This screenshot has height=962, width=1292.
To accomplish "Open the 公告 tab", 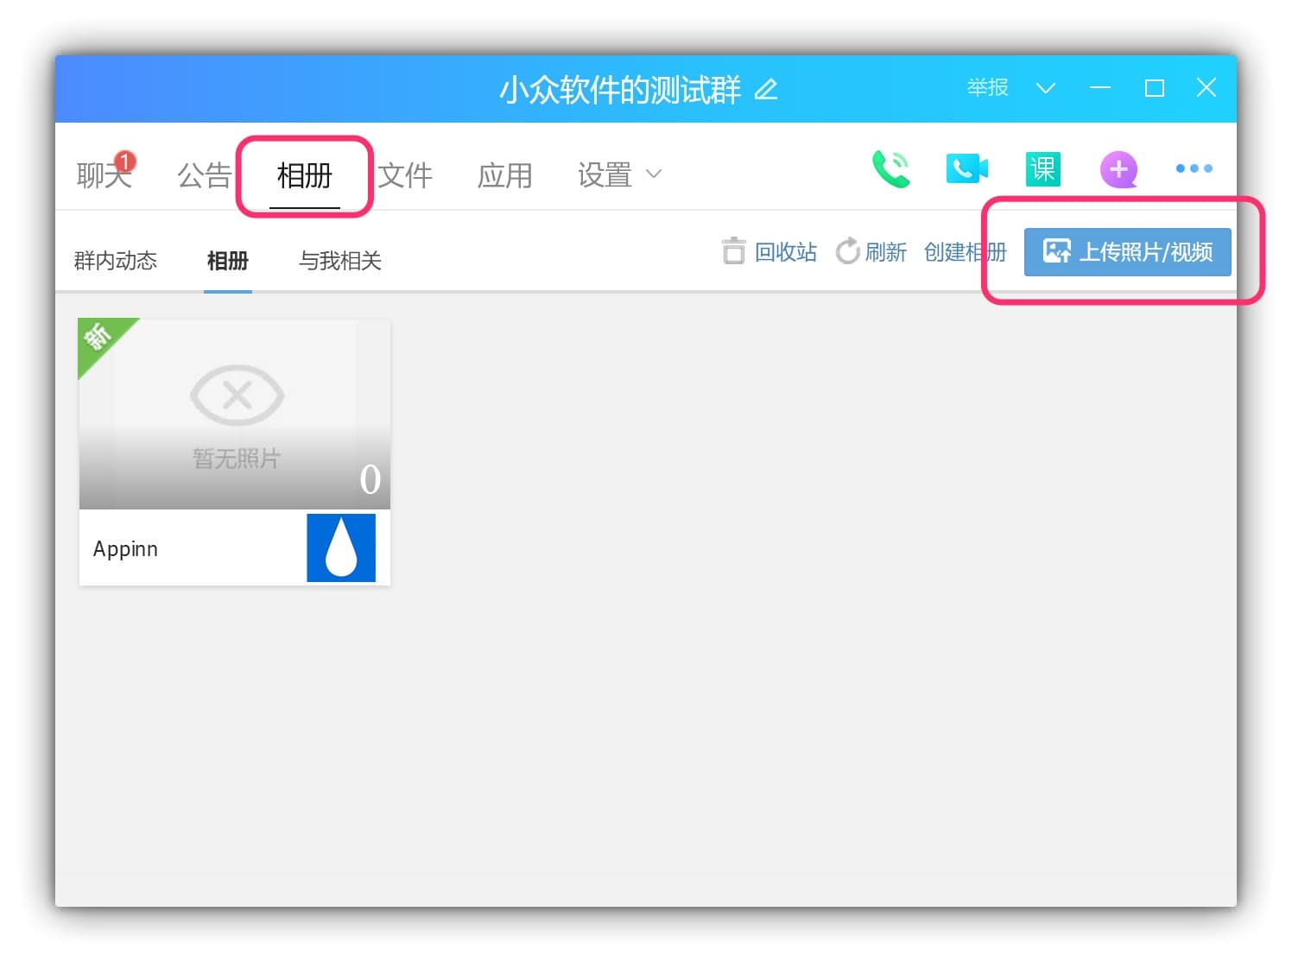I will tap(204, 175).
